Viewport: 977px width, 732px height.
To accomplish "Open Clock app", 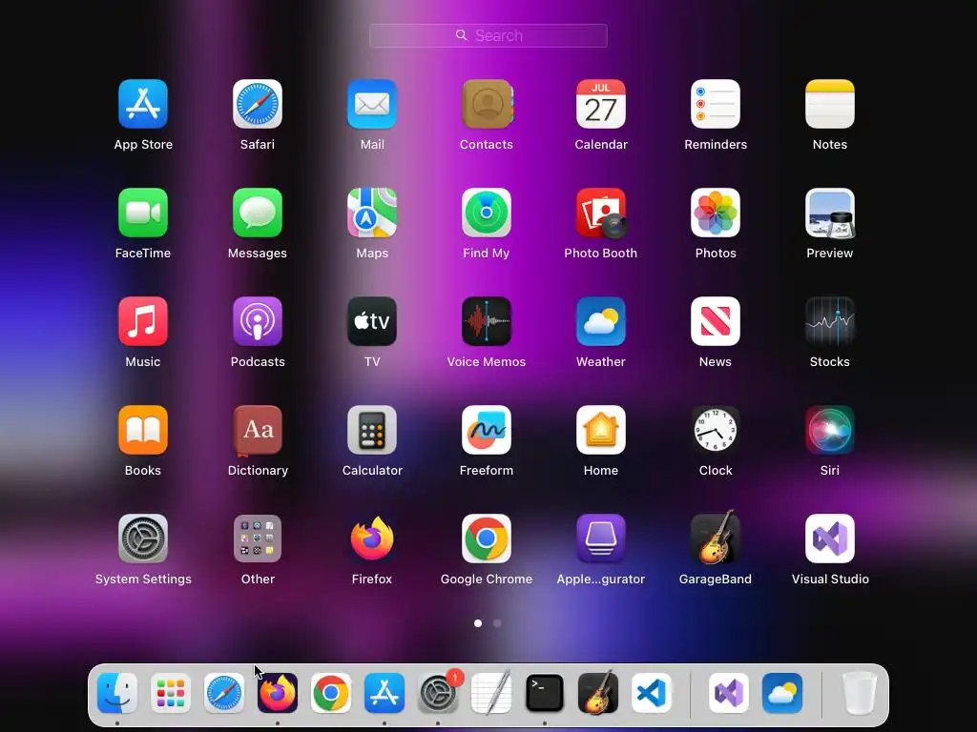I will [716, 430].
